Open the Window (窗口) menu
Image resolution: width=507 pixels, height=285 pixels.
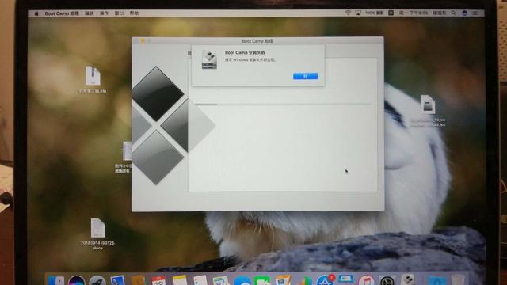119,13
